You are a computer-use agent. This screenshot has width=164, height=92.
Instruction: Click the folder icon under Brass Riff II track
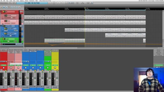point(3,37)
